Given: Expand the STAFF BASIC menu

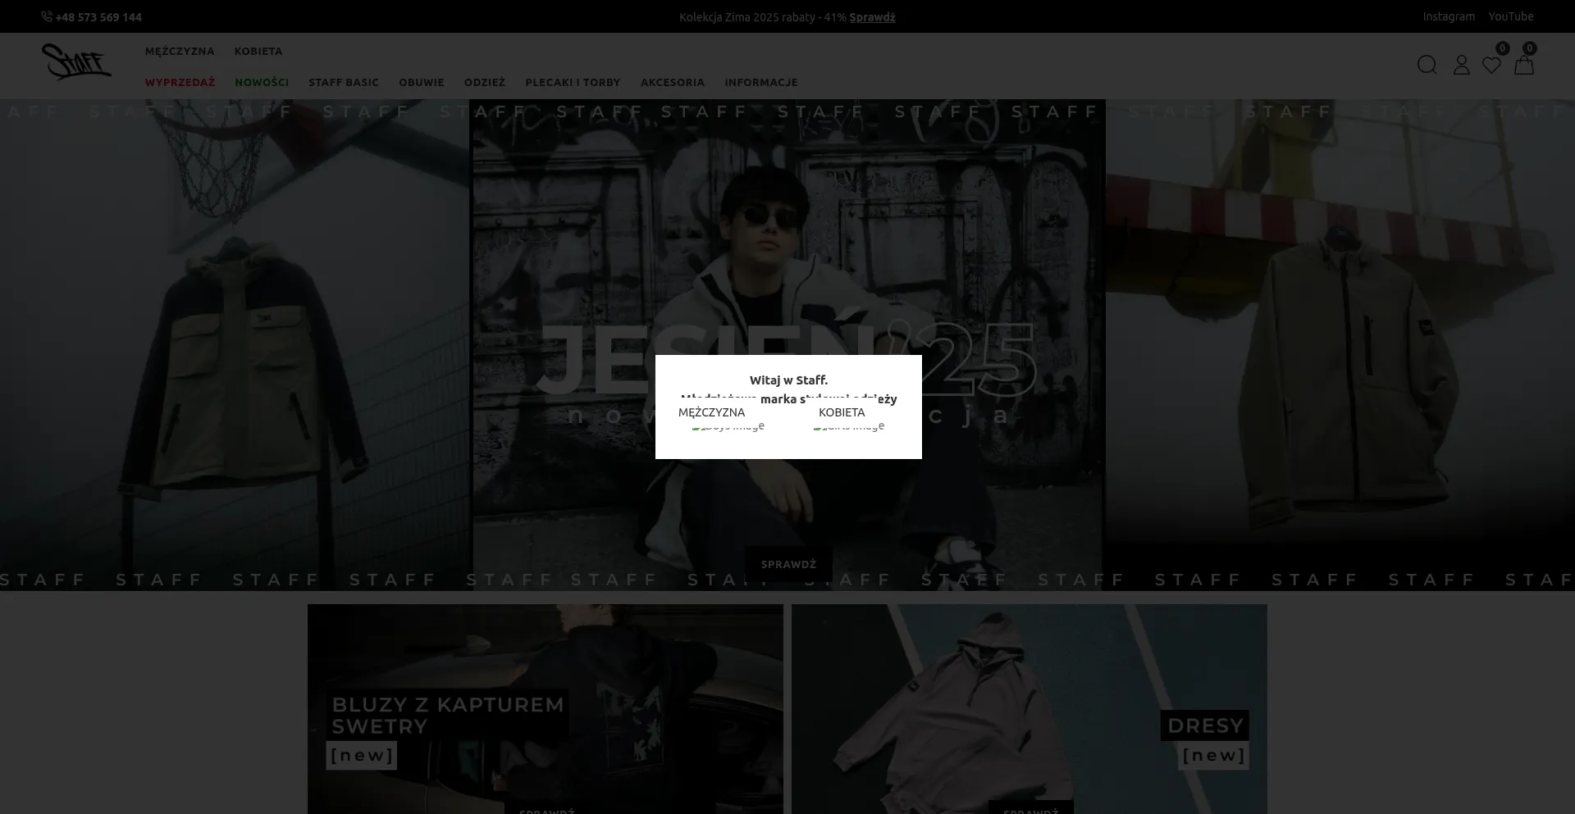Looking at the screenshot, I should click(344, 83).
